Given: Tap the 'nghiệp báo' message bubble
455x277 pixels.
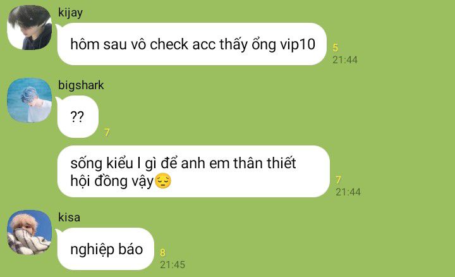Looking at the screenshot, I should click(x=106, y=249).
